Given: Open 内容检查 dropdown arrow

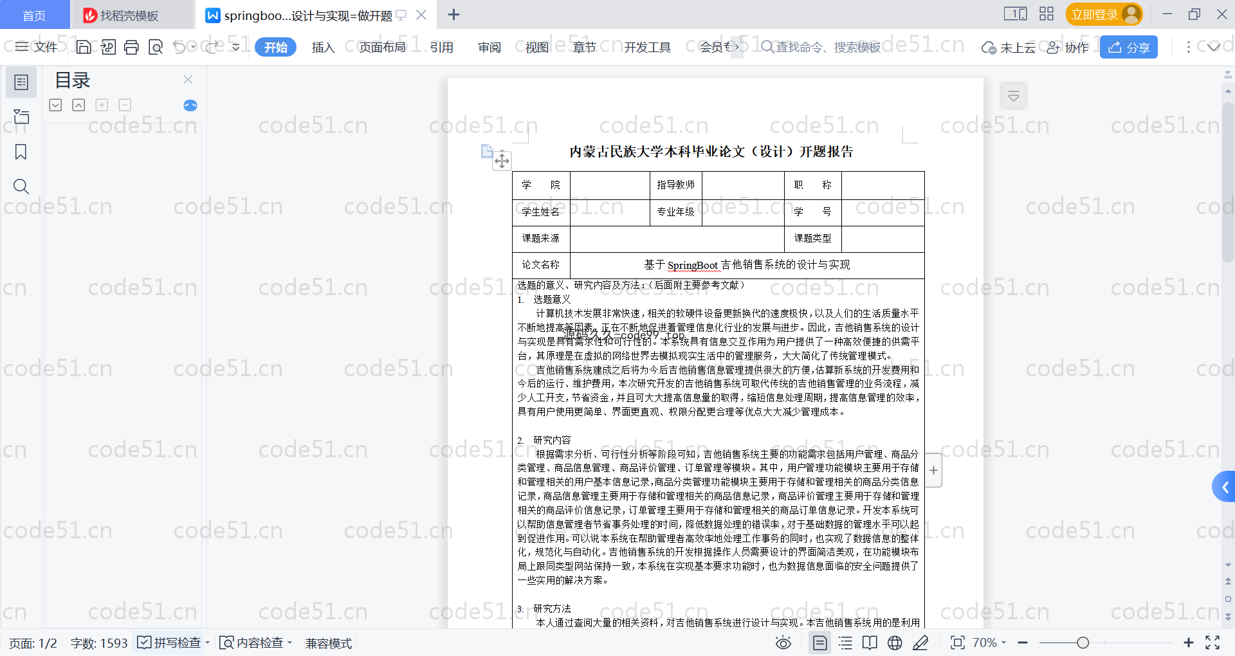Looking at the screenshot, I should click(x=289, y=642).
